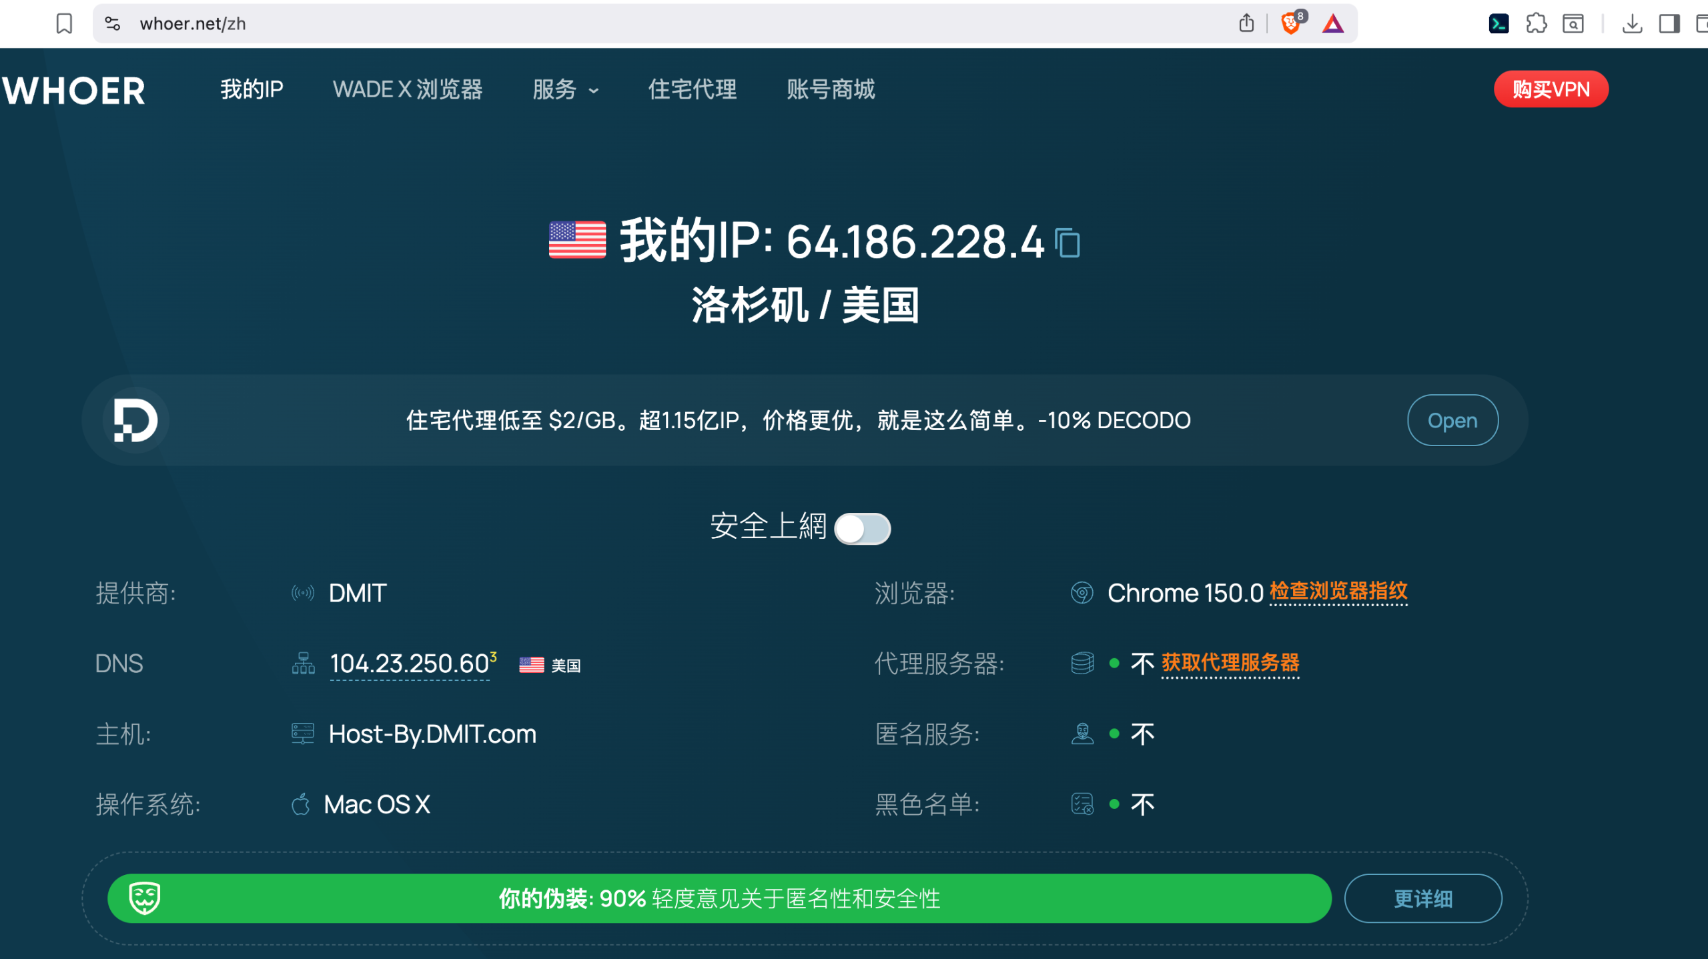
Task: Open the extensions puzzle icon
Action: 1536,24
